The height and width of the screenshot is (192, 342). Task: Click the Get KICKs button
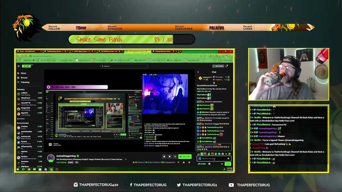218,66
